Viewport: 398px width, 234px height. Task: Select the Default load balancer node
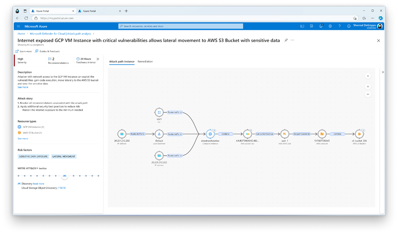click(x=159, y=134)
